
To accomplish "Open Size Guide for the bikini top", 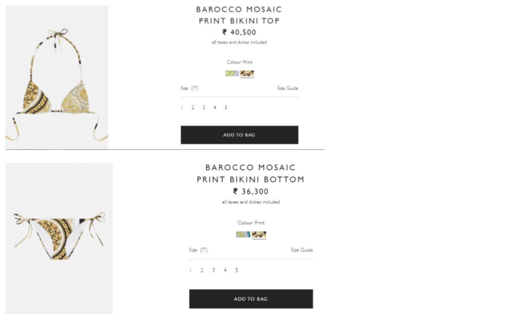I will coord(287,89).
